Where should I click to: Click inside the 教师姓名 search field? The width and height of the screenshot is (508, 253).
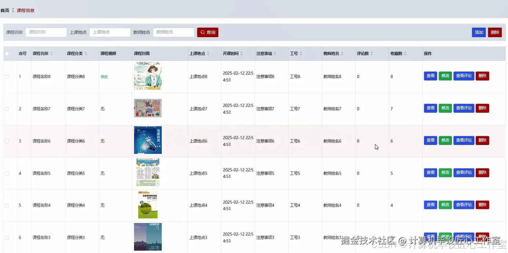173,32
